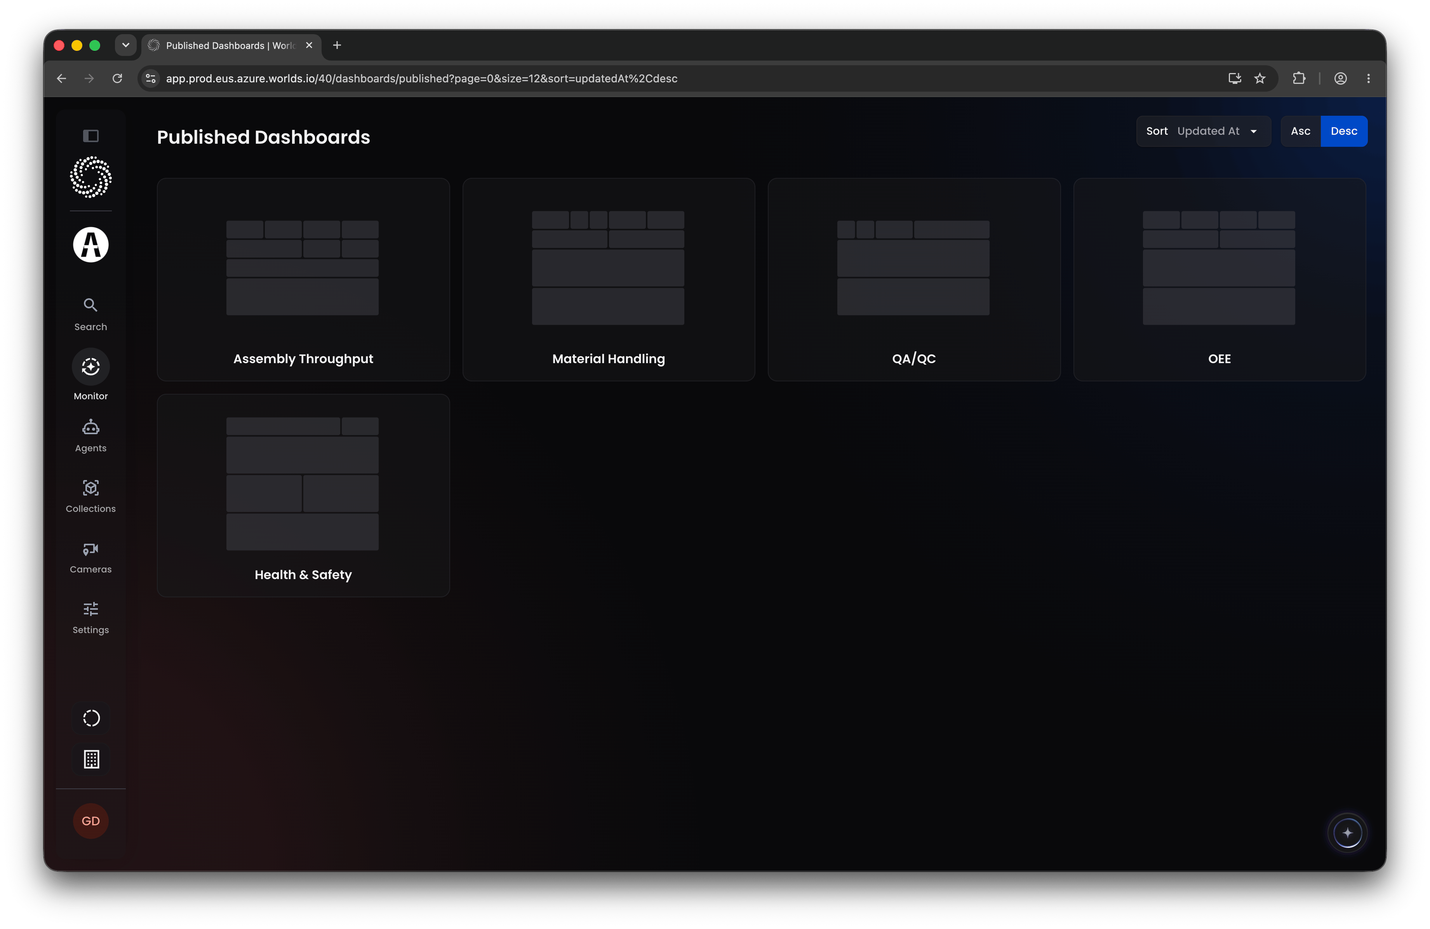1430x929 pixels.
Task: Open Chrome profile icon
Action: 1340,79
